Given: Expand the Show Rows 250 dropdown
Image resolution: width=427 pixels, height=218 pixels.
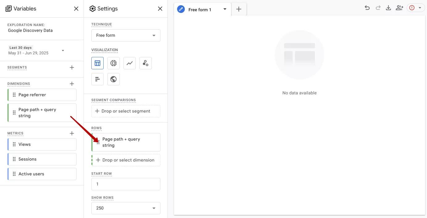Looking at the screenshot, I should (126, 208).
